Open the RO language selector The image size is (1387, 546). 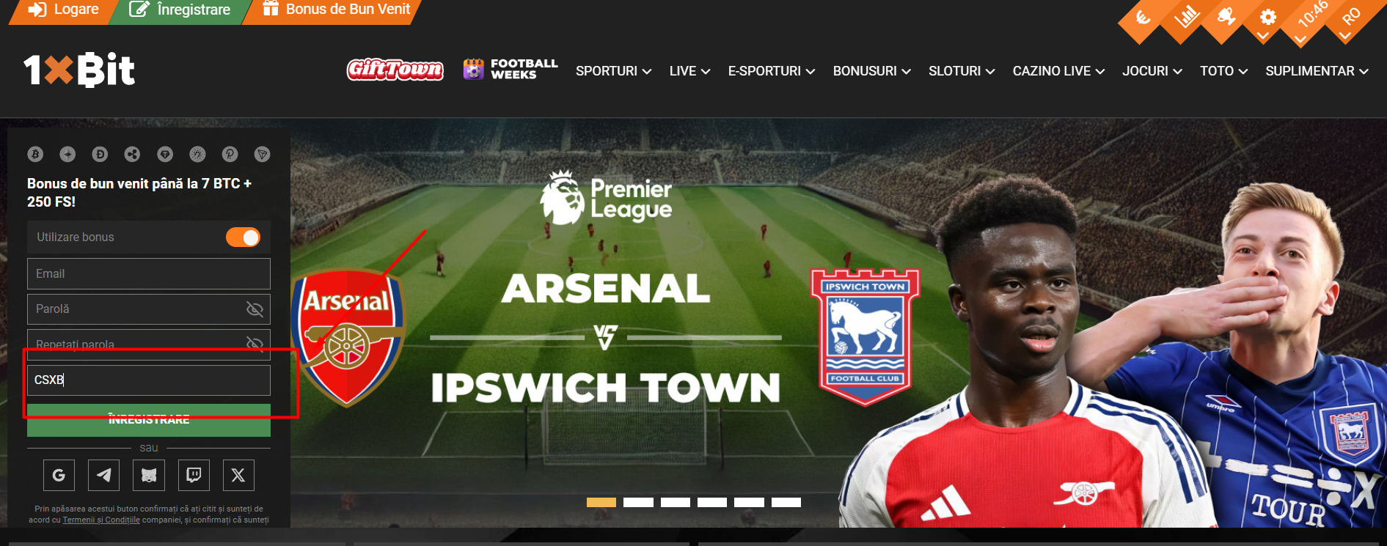pyautogui.click(x=1351, y=18)
